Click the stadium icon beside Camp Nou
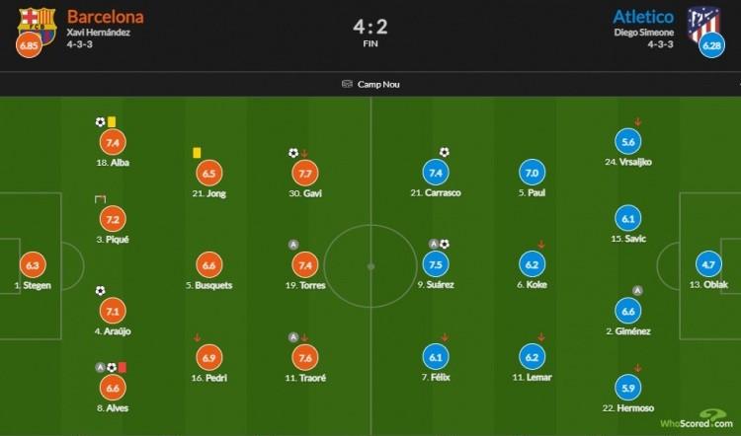Image resolution: width=741 pixels, height=436 pixels. pos(347,84)
